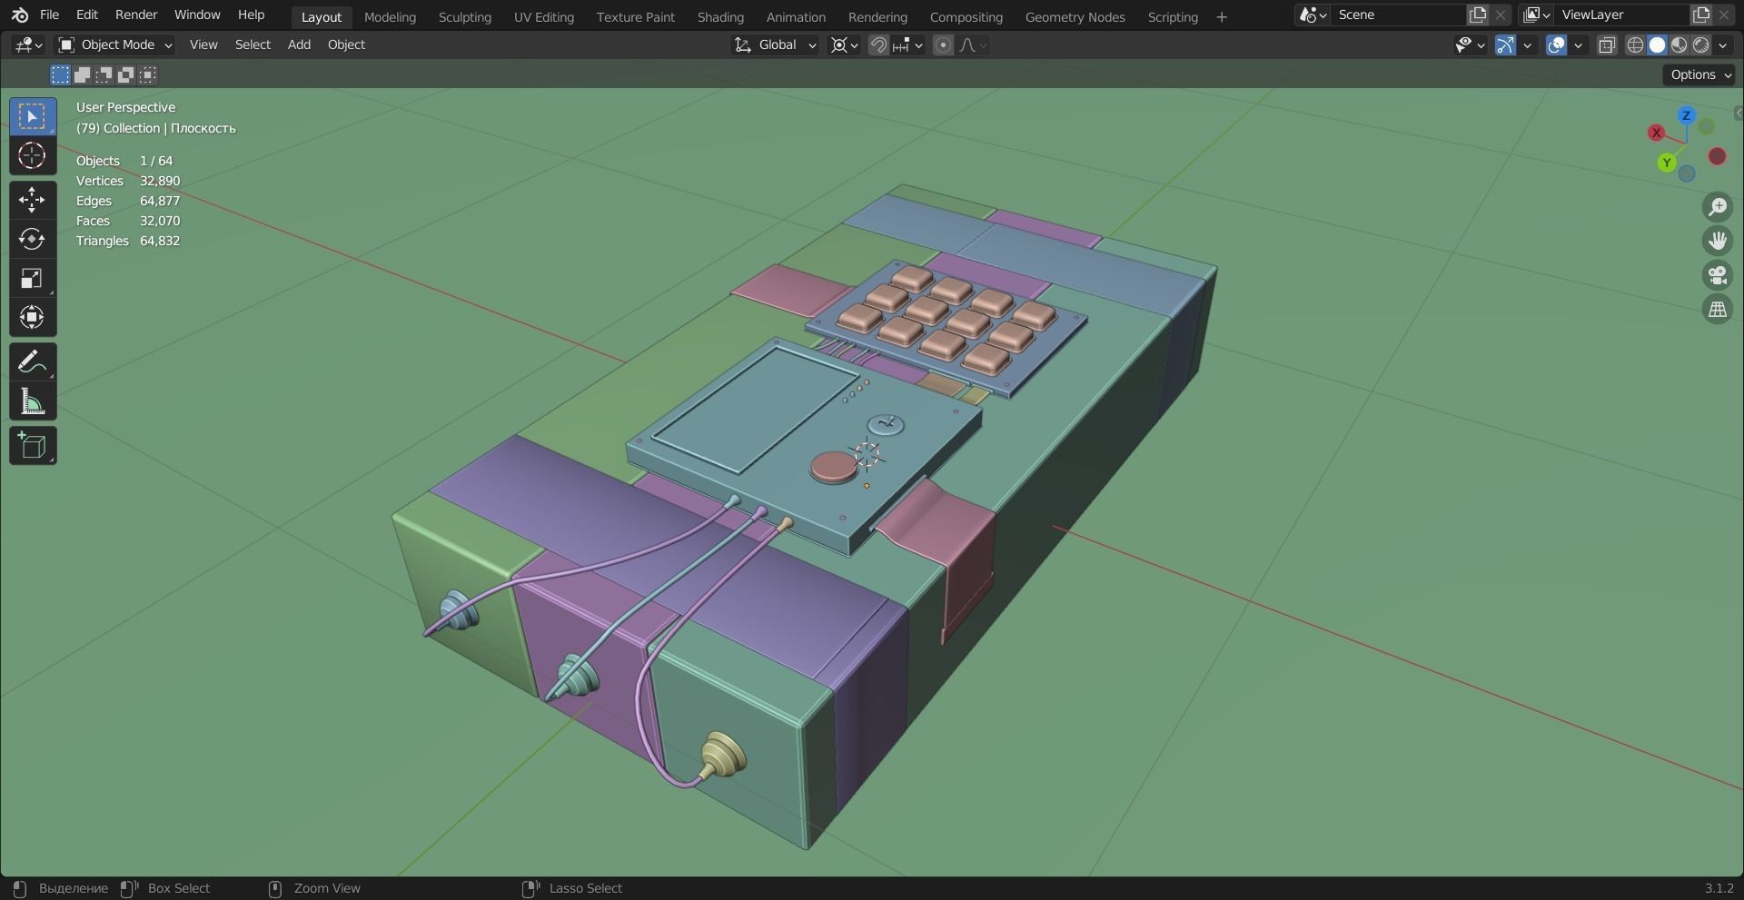The image size is (1744, 900).
Task: Toggle X-Ray mode in the header
Action: (x=1607, y=45)
